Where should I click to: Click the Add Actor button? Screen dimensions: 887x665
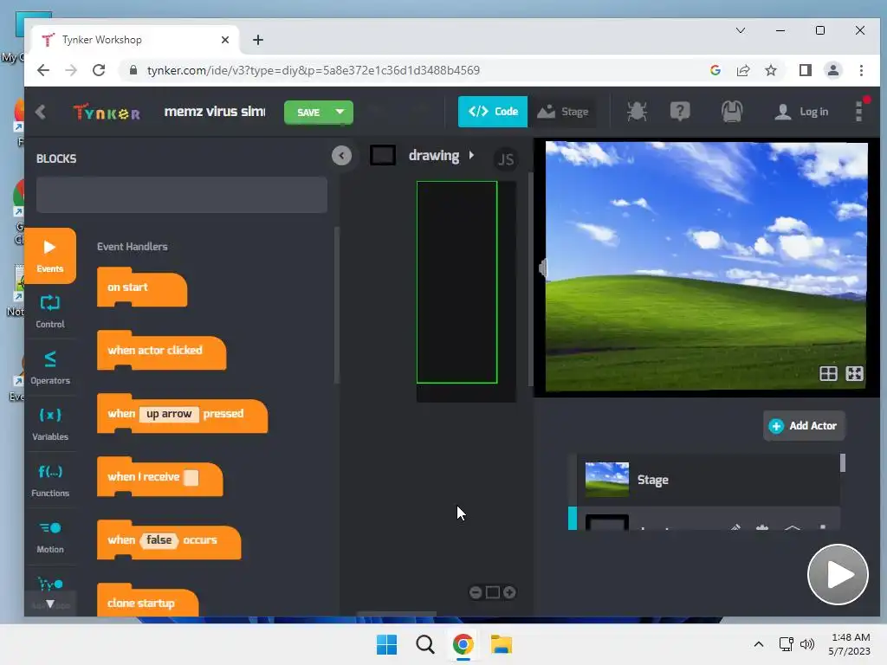pos(804,426)
